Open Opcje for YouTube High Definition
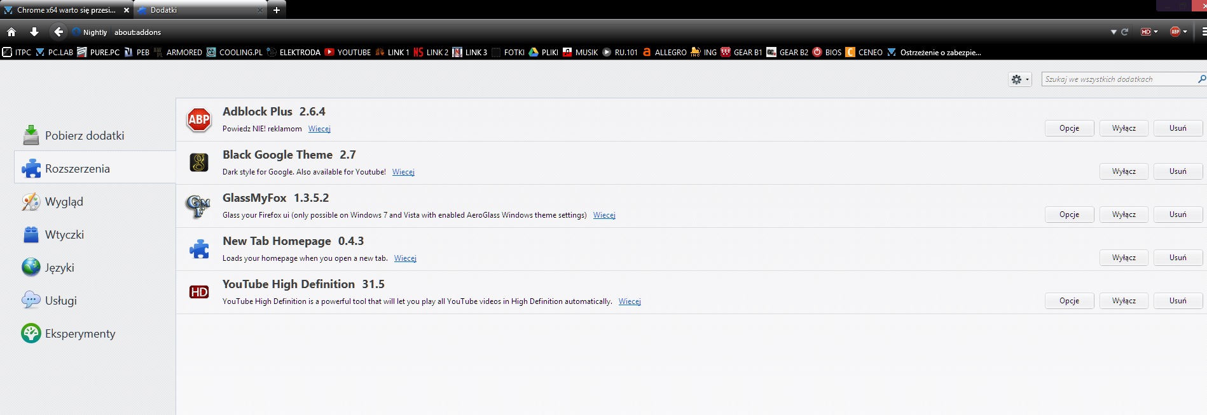The image size is (1207, 415). (x=1069, y=301)
